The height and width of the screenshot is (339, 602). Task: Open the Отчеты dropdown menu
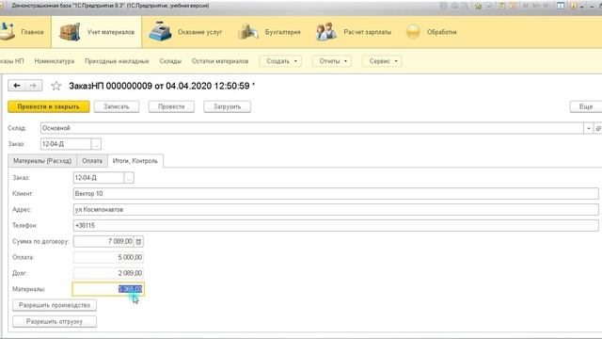[332, 61]
